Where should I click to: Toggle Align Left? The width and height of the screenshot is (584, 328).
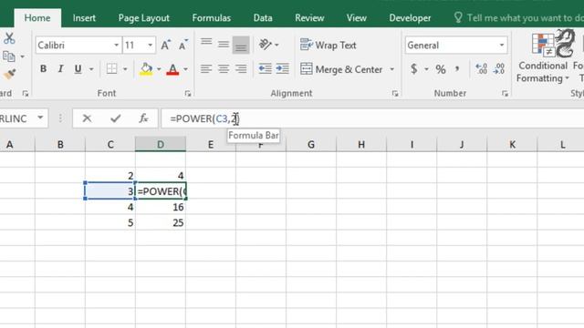[206, 69]
